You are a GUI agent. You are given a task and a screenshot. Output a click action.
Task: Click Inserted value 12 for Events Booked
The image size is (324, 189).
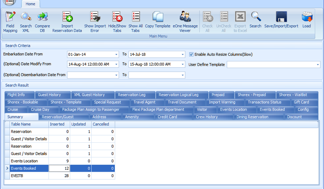59,168
